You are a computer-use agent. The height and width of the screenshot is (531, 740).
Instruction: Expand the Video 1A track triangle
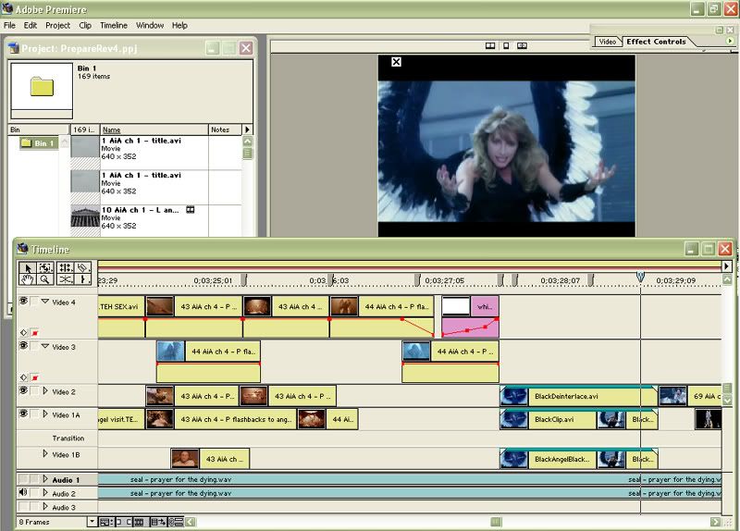45,414
